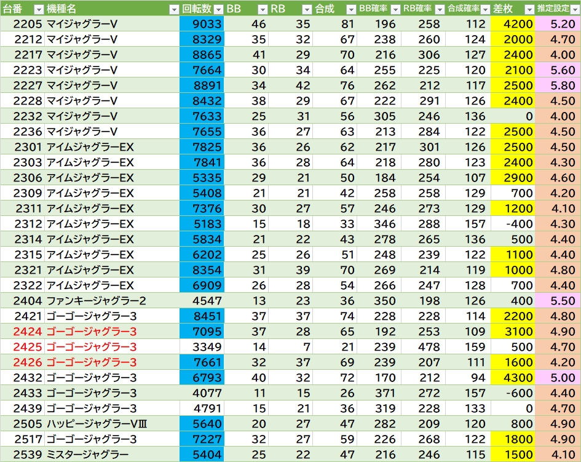Select the 推定設定 cell 5.60
Screen dimensions: 581x462
(558, 70)
